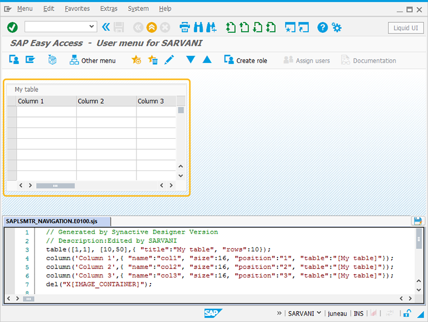The width and height of the screenshot is (428, 322).
Task: Click the Find binoculars icon
Action: click(198, 27)
